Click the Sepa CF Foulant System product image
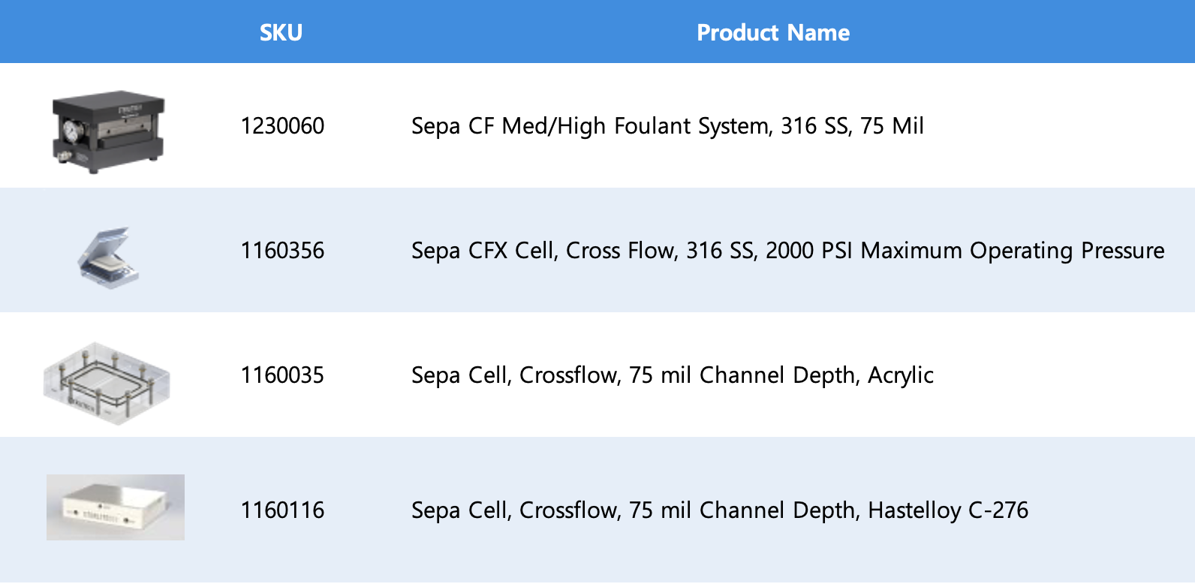The width and height of the screenshot is (1195, 584). [109, 131]
